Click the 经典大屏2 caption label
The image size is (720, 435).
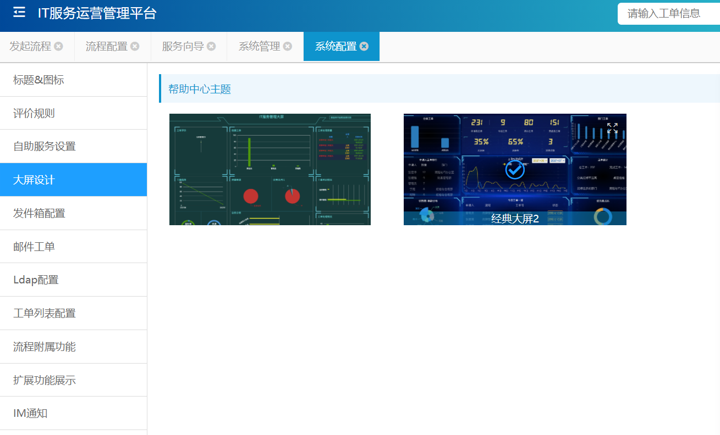pyautogui.click(x=515, y=219)
